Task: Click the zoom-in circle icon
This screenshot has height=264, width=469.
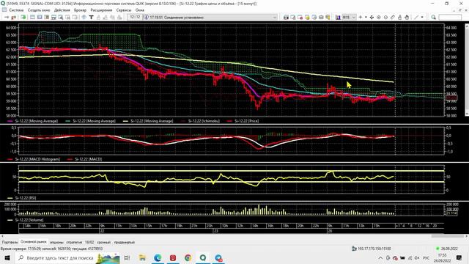Action: tap(379, 18)
